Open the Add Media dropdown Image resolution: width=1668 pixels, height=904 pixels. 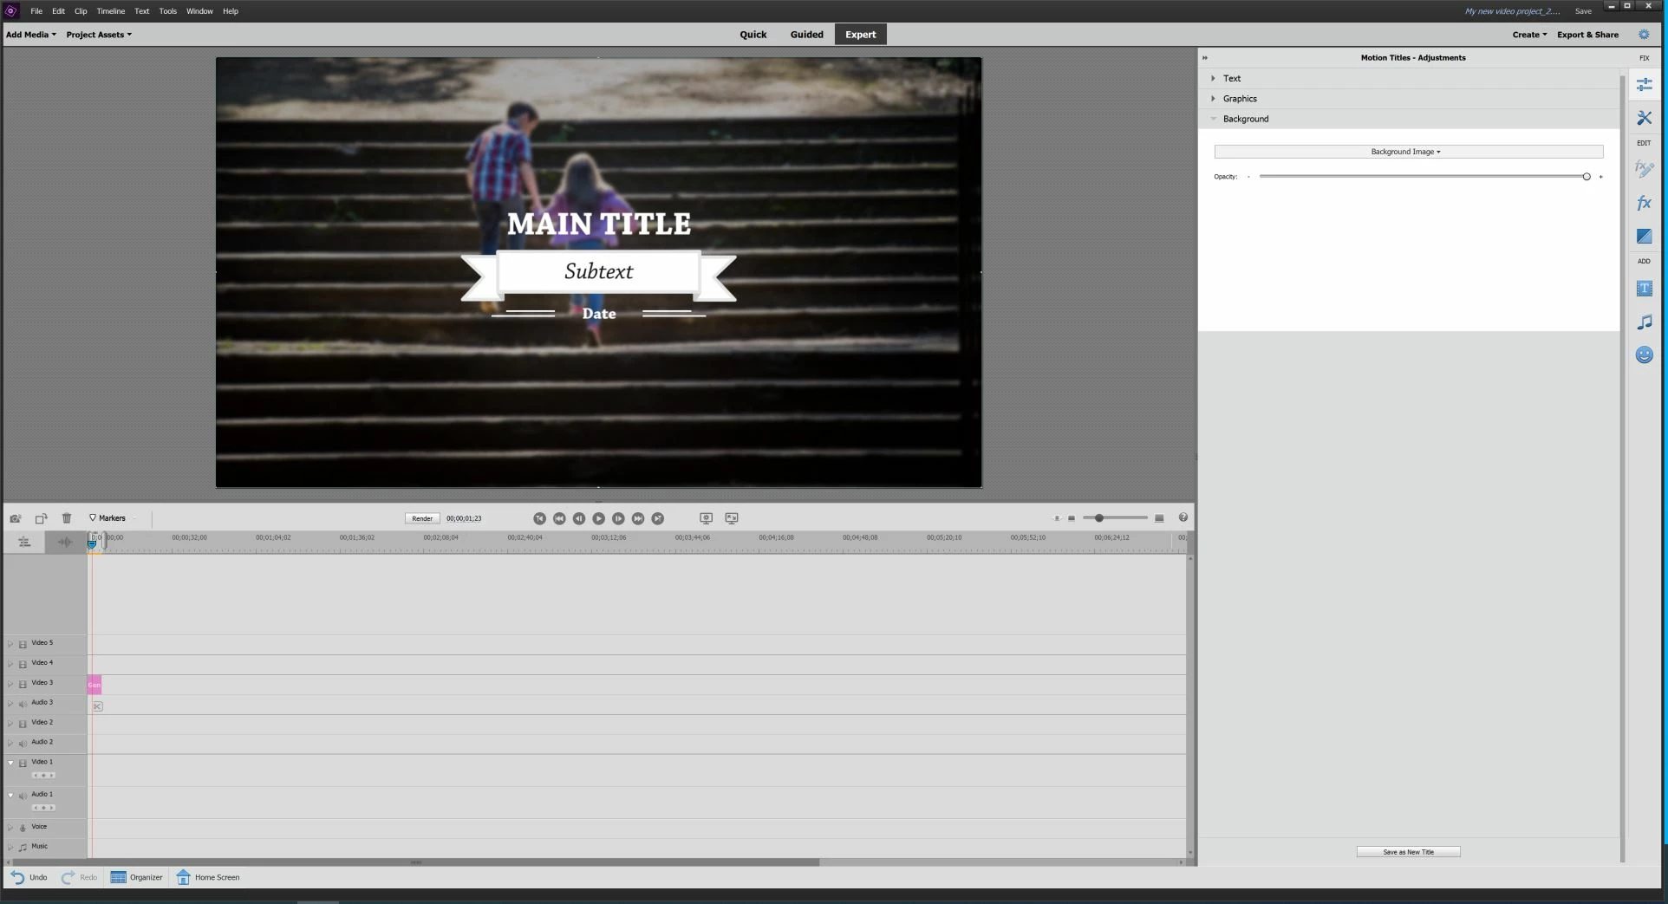click(x=30, y=35)
